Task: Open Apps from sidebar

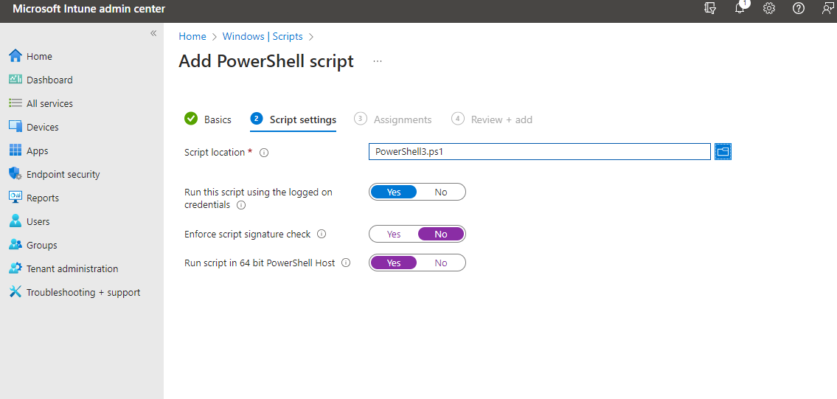Action: coord(38,150)
